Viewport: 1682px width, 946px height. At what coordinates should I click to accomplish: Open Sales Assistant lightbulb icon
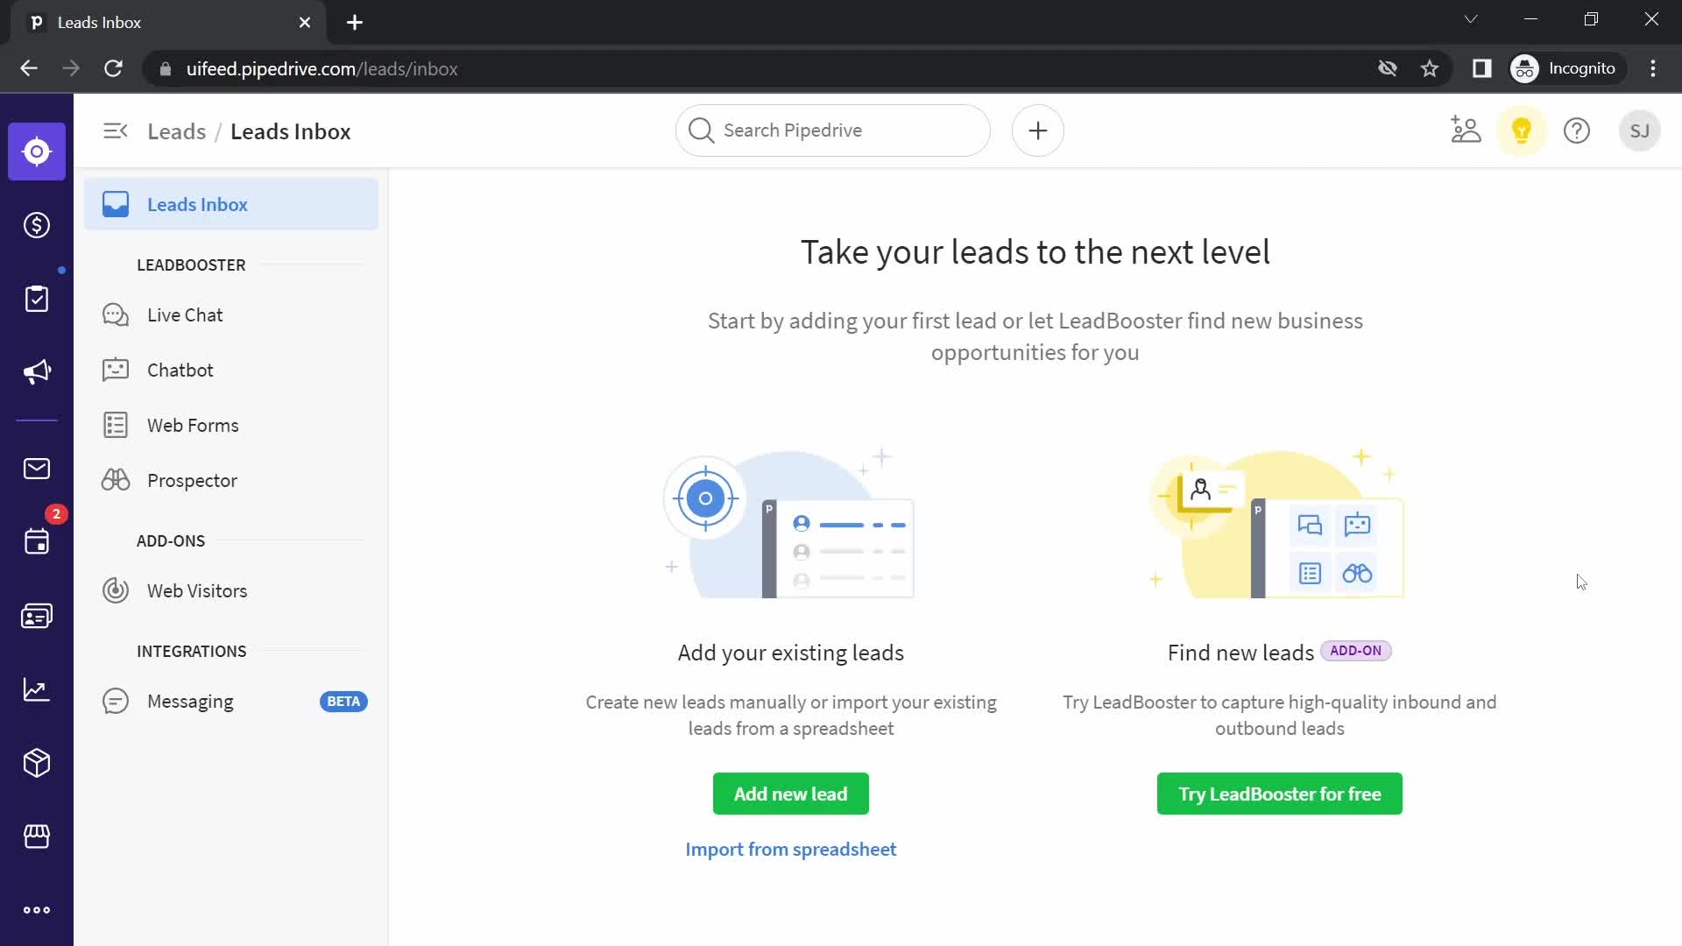tap(1522, 131)
